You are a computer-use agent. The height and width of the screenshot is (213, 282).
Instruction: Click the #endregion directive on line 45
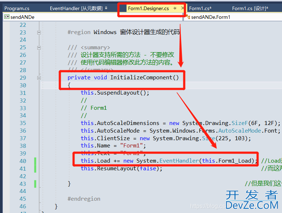84,199
